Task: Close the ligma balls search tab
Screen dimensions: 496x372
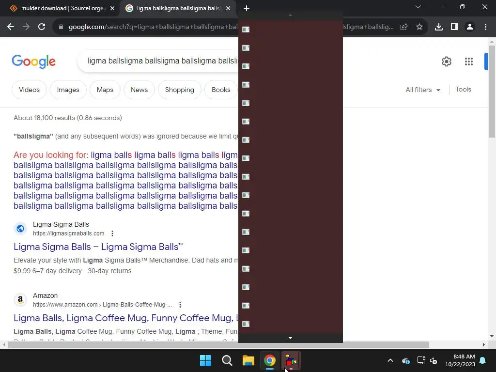Action: (x=228, y=9)
